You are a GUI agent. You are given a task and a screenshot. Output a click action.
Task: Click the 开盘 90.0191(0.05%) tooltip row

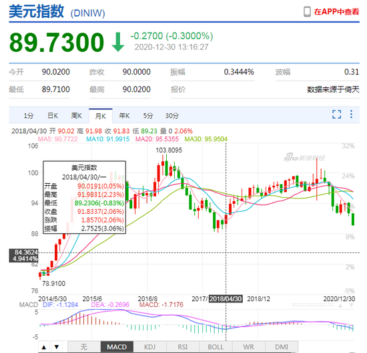coord(84,186)
